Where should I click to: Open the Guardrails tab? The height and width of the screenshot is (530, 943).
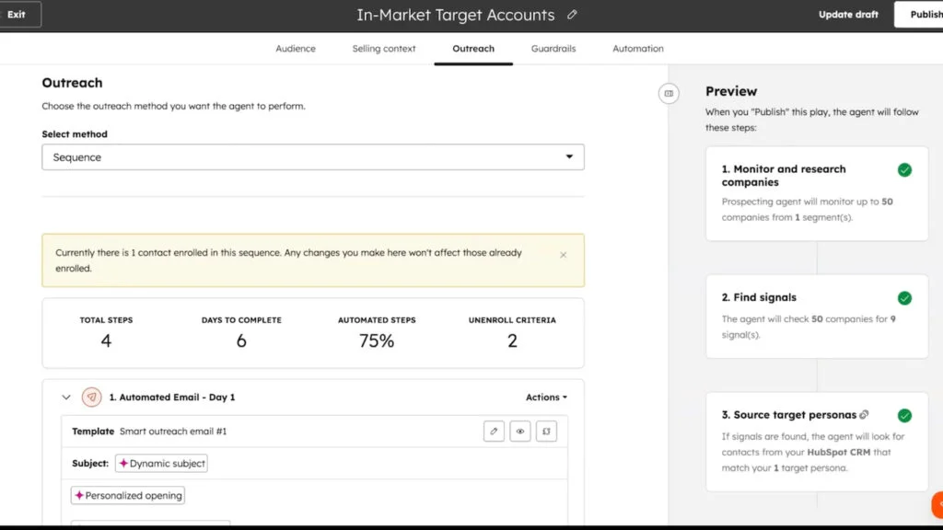553,49
